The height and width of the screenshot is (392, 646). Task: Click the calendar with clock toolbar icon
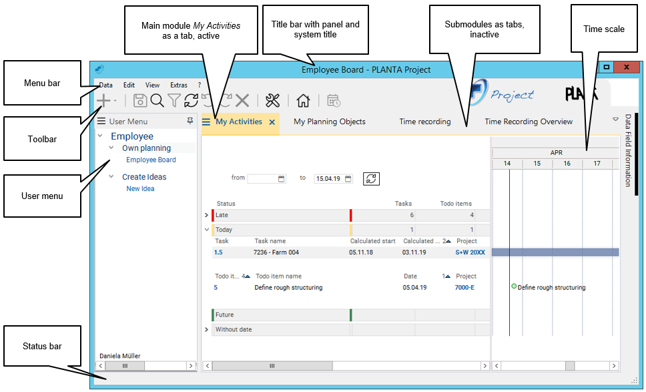click(x=334, y=100)
